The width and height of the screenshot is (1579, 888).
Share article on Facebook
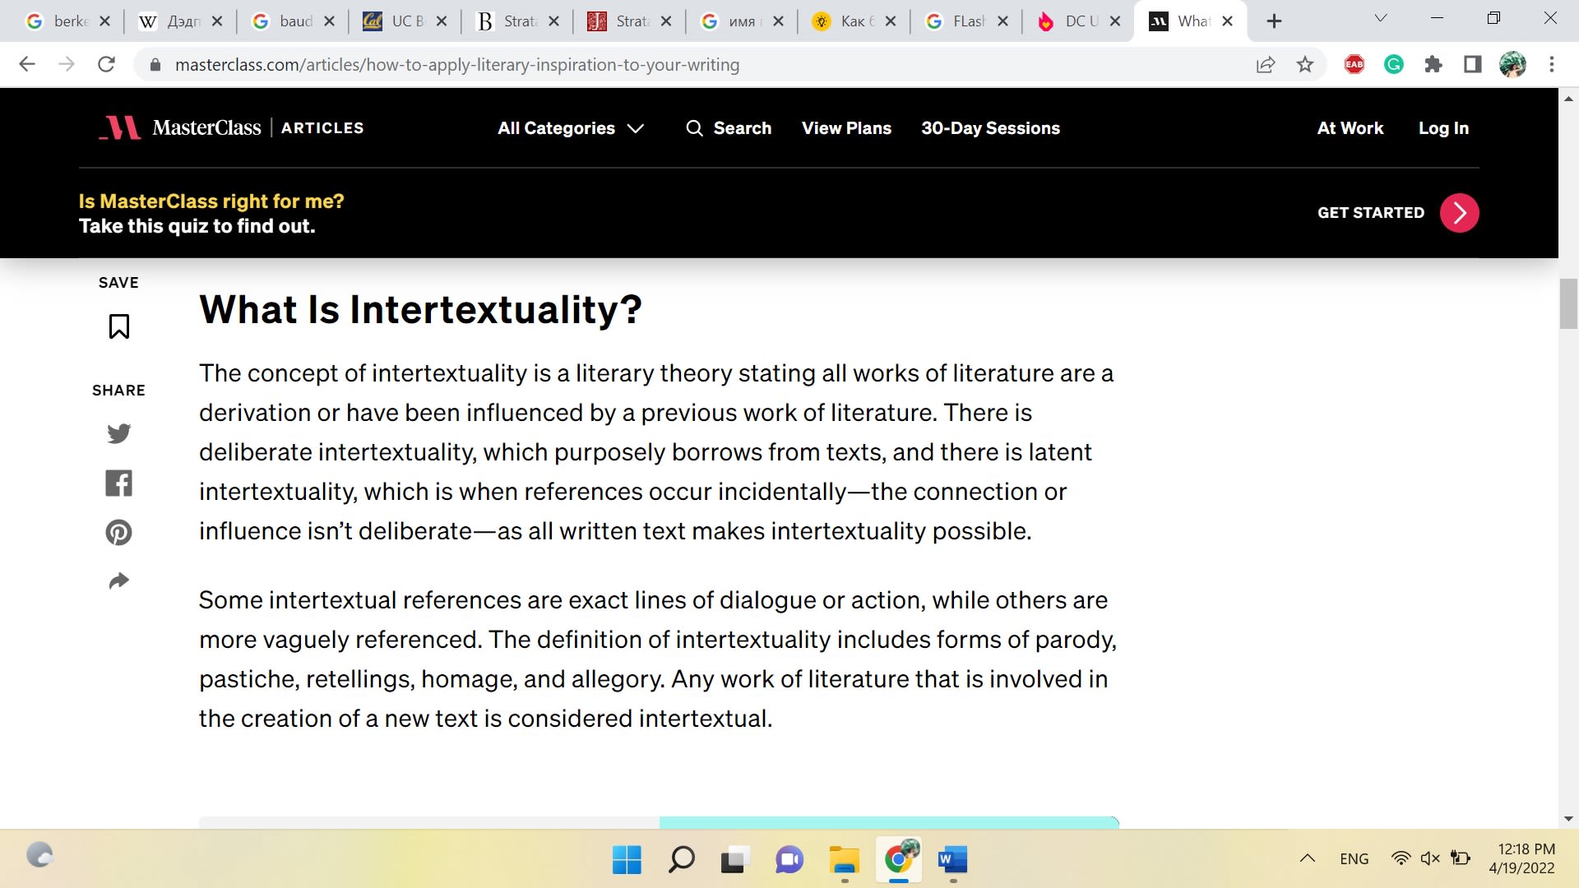pos(118,483)
